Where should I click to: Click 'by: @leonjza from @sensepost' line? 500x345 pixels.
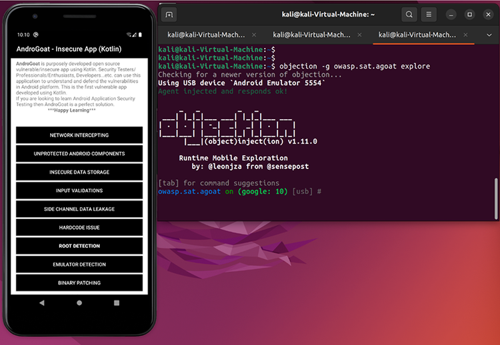pos(250,167)
